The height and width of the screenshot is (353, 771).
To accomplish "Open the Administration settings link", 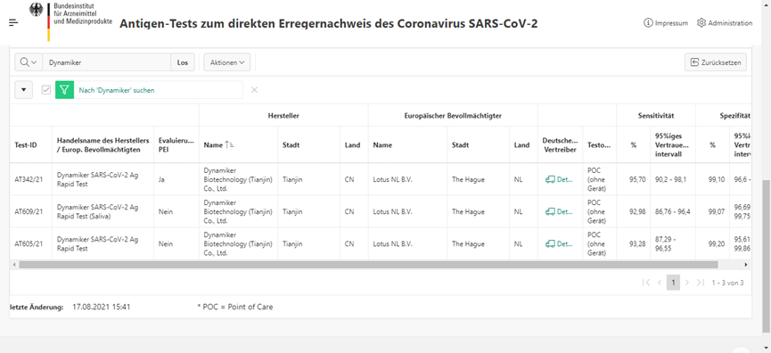I will (725, 23).
